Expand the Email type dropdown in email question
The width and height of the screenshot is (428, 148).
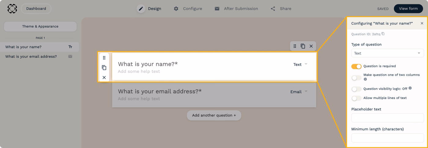(x=299, y=92)
